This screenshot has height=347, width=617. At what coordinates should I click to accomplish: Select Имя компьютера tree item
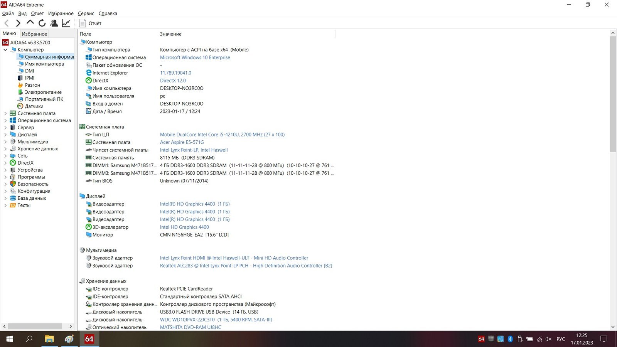(44, 64)
